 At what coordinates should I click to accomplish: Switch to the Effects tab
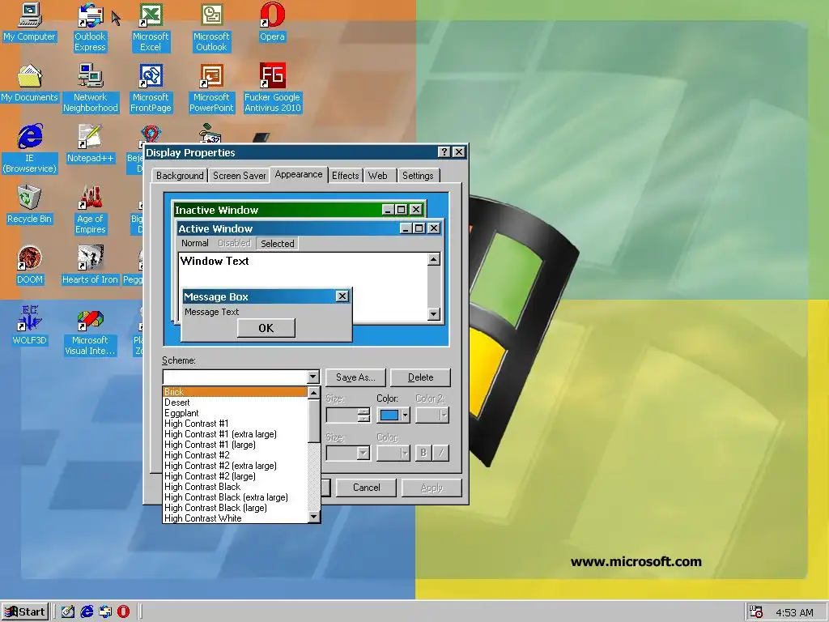tap(345, 176)
